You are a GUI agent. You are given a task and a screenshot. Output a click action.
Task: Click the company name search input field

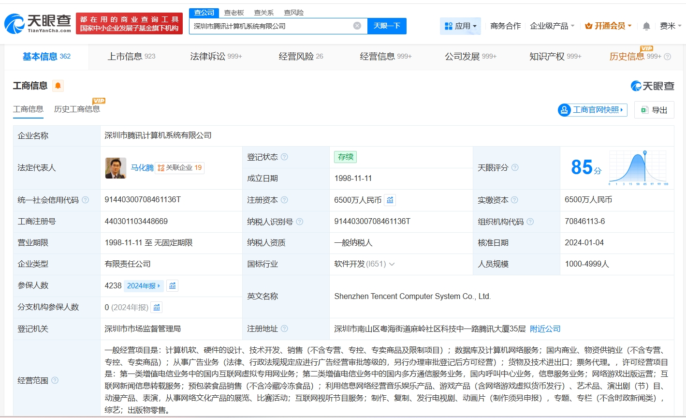(271, 26)
